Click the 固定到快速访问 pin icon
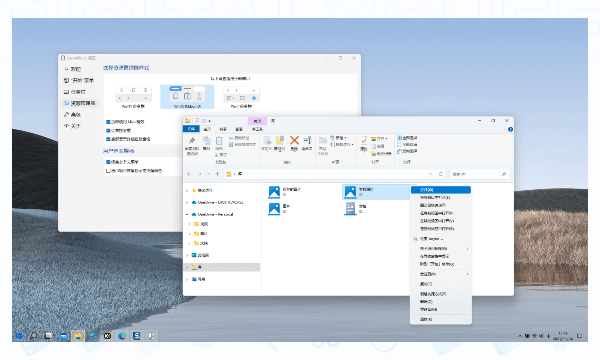This screenshot has height=360, width=600. click(192, 143)
